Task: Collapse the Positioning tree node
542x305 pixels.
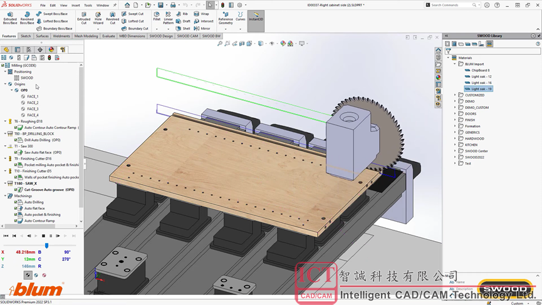Action: click(5, 71)
